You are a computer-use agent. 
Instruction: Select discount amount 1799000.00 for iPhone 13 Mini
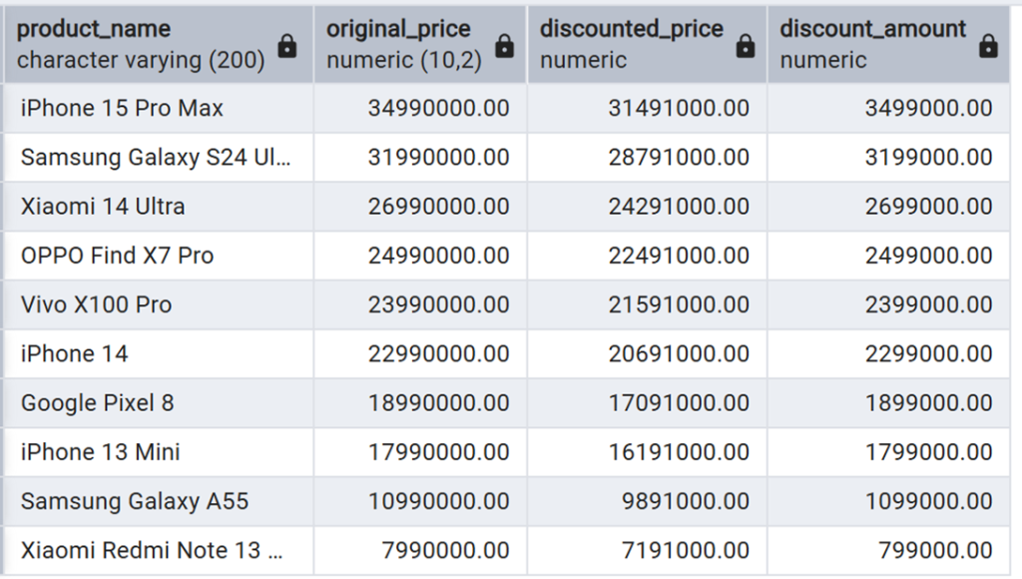click(928, 451)
